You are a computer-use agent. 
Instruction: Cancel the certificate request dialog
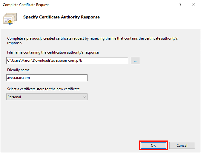182,146
